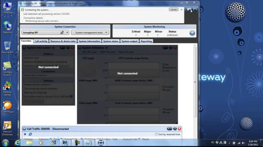The height and width of the screenshot is (147, 263).
Task: Select Camtasia Studio 7 desktop shortcut
Action: pos(7,69)
